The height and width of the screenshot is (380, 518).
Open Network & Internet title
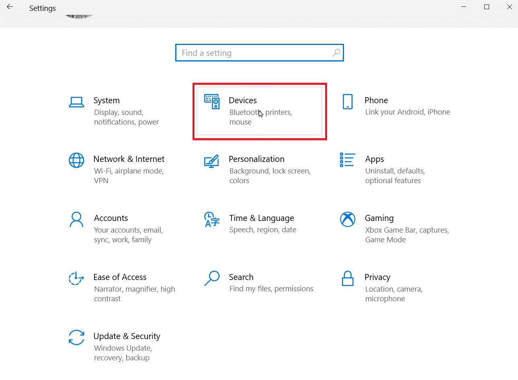[129, 159]
